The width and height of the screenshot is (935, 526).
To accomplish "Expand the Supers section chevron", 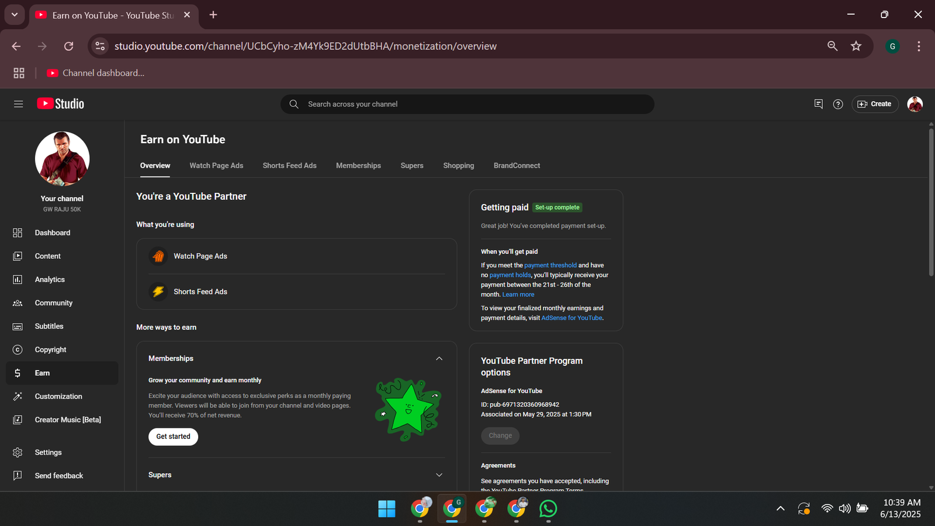I will [x=439, y=475].
